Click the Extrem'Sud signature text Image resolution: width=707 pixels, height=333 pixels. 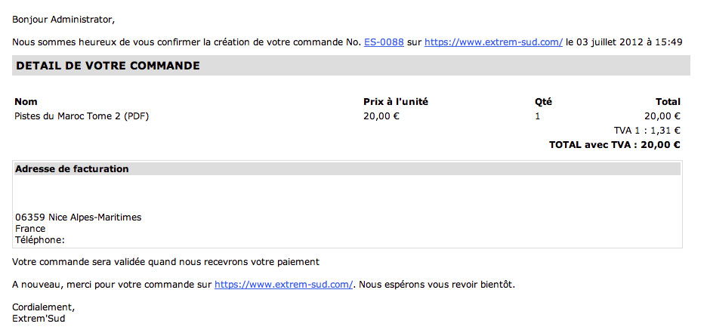(x=39, y=319)
